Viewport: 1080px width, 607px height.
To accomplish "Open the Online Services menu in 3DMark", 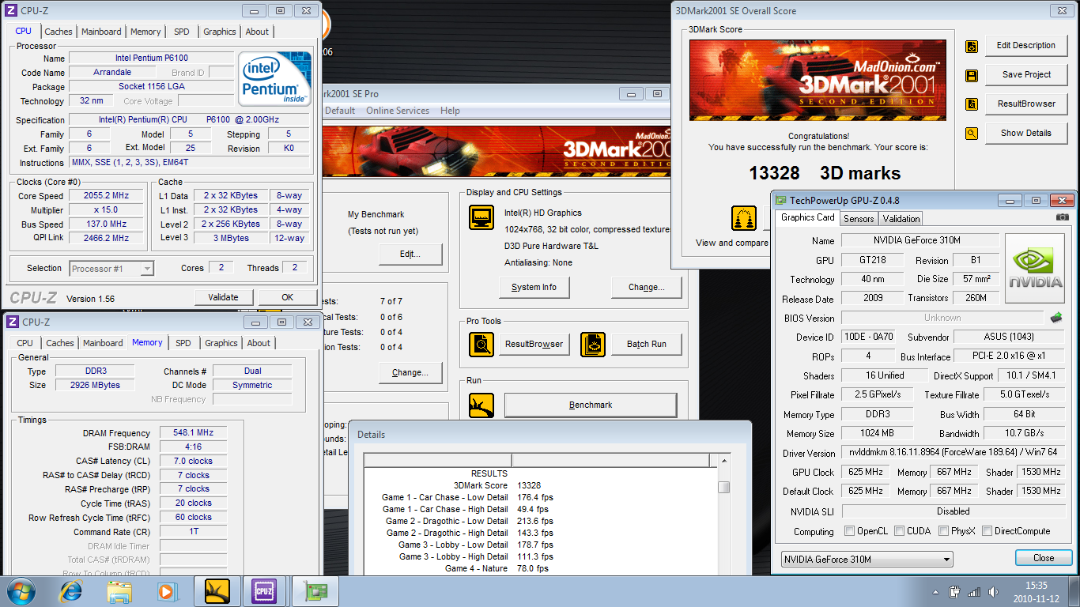I will (398, 111).
